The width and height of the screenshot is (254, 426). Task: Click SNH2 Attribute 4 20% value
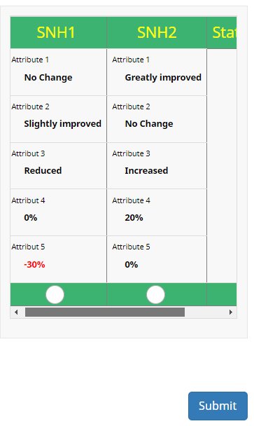(134, 218)
